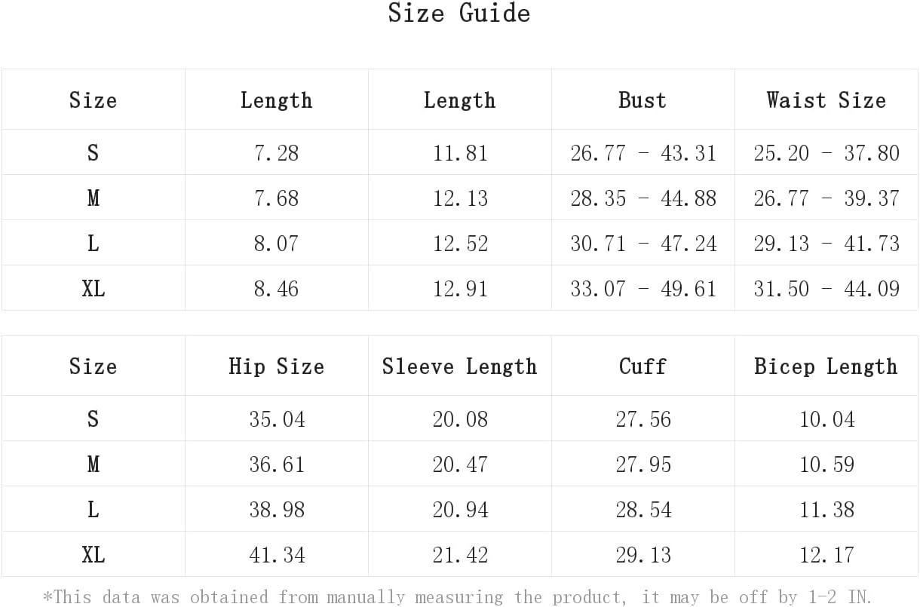
Task: Click the measurement disclaimer footnote
Action: pyautogui.click(x=458, y=597)
